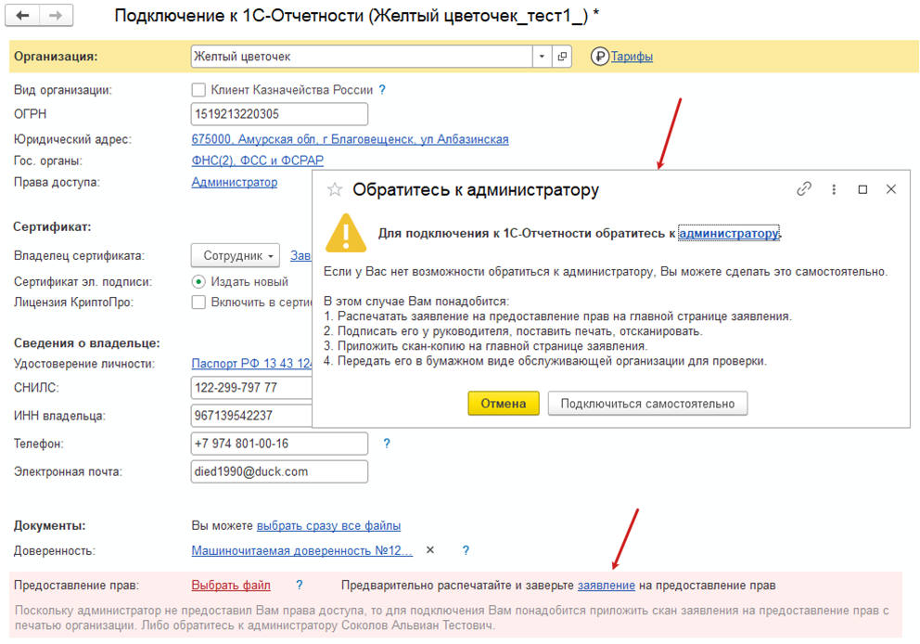Toggle the 'Клиент Казначейства России' checkbox

pyautogui.click(x=198, y=90)
